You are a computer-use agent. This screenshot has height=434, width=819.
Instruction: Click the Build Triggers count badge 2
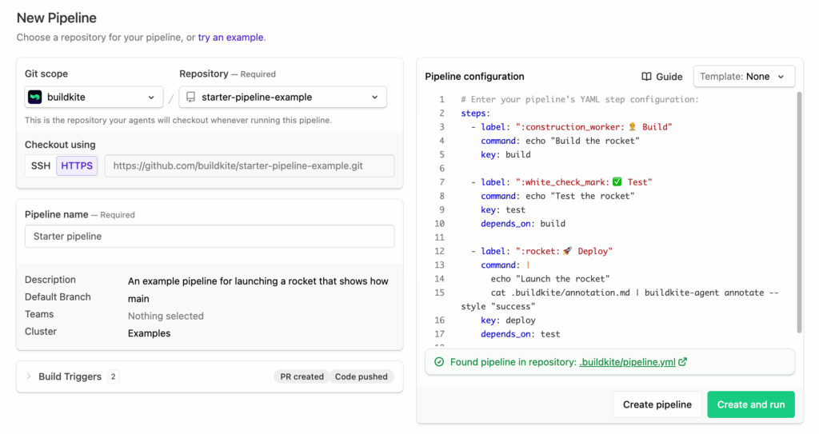pos(113,376)
